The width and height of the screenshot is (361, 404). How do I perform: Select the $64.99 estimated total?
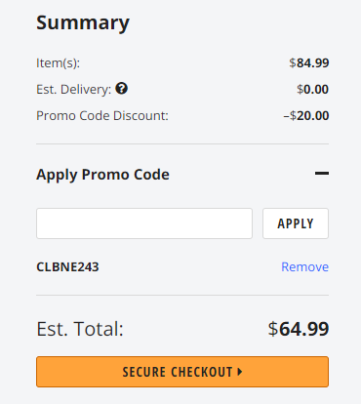click(x=299, y=329)
